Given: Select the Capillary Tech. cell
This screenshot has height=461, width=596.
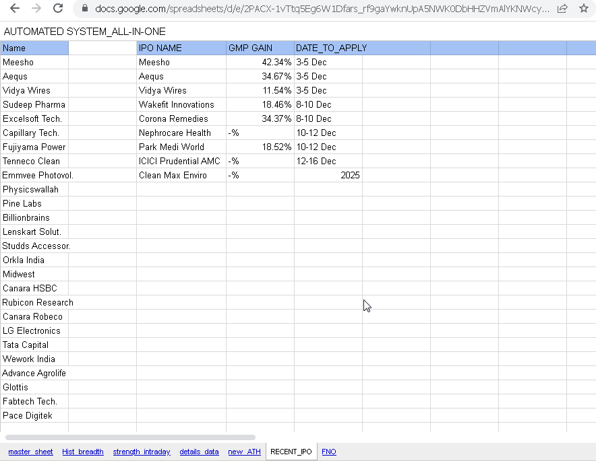Looking at the screenshot, I should point(34,133).
